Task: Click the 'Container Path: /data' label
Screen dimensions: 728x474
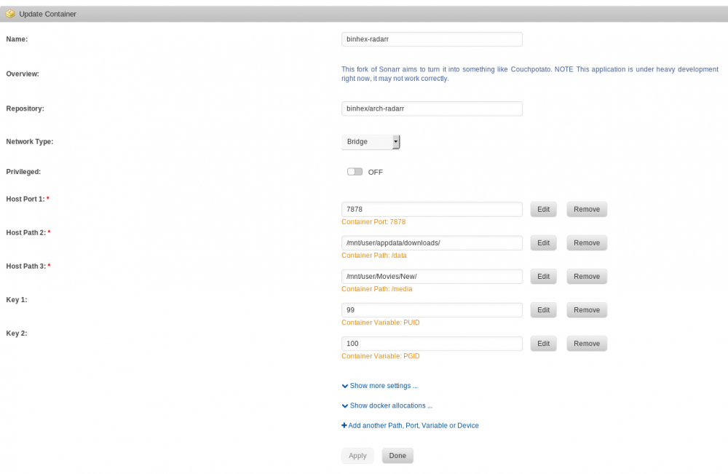Action: coord(373,256)
